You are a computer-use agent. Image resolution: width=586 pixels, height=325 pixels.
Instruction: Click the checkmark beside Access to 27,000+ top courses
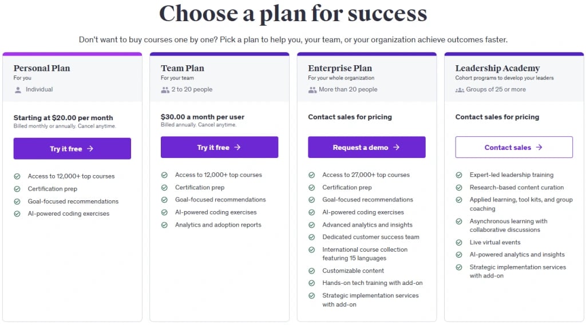click(x=311, y=175)
